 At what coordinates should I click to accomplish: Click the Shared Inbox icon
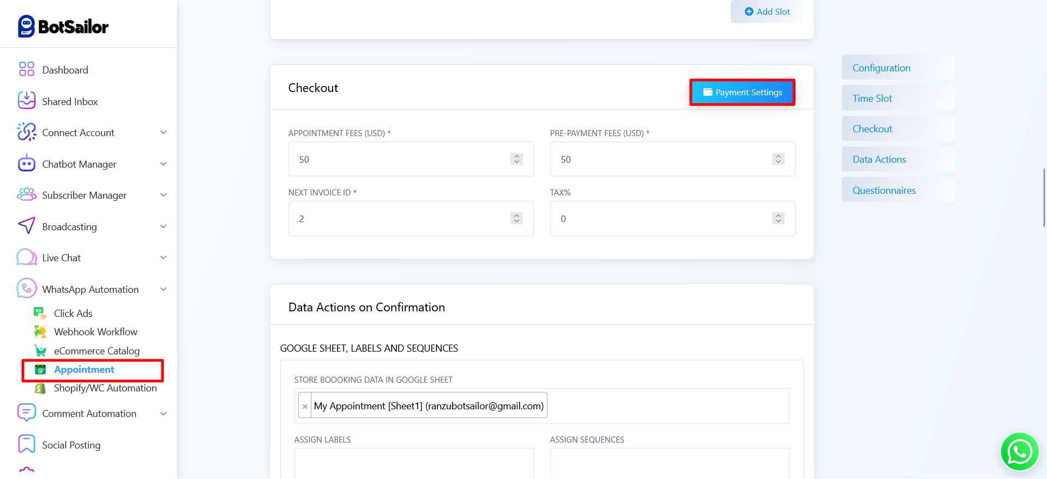click(26, 101)
